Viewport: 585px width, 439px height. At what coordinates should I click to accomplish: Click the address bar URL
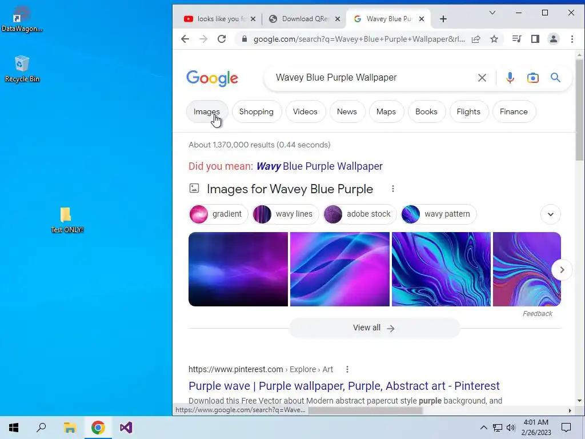tap(359, 39)
